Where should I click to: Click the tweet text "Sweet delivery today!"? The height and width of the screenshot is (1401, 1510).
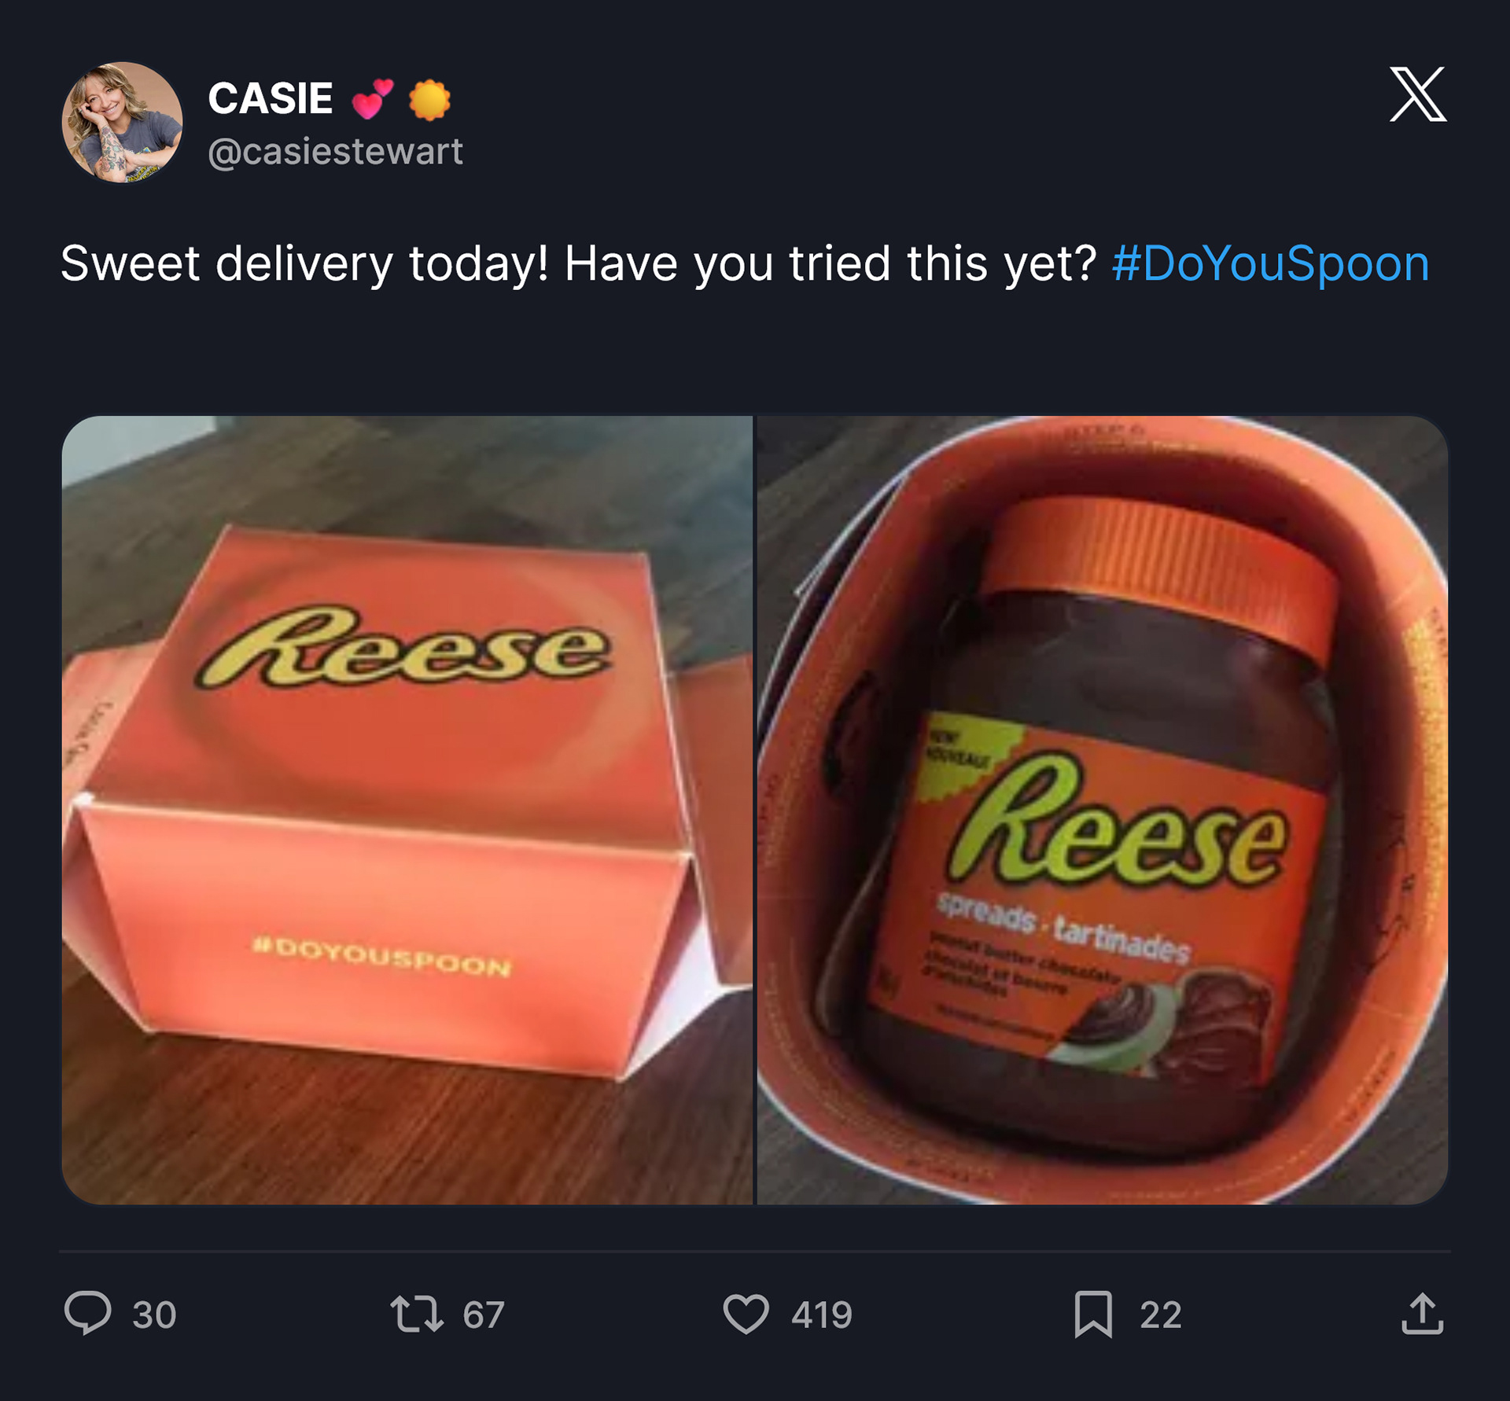click(304, 263)
